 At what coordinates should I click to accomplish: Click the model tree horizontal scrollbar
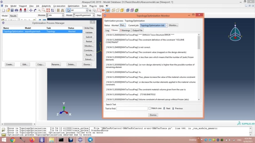point(18,124)
